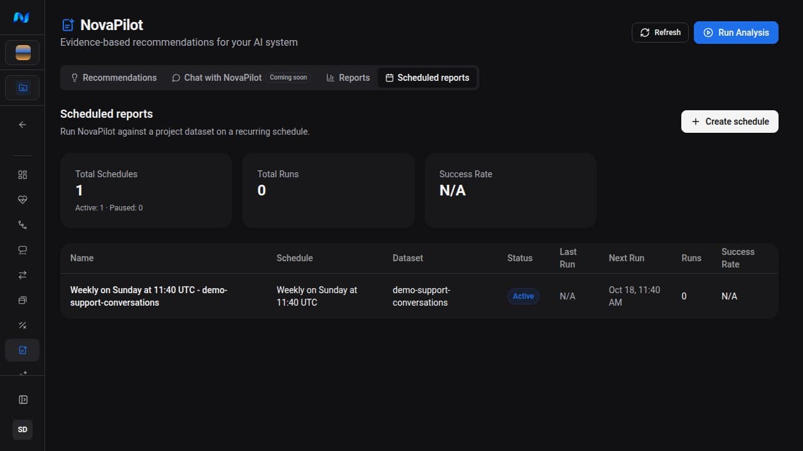Click the Dataset column header
Screen dimensions: 803x451
[x=408, y=258]
